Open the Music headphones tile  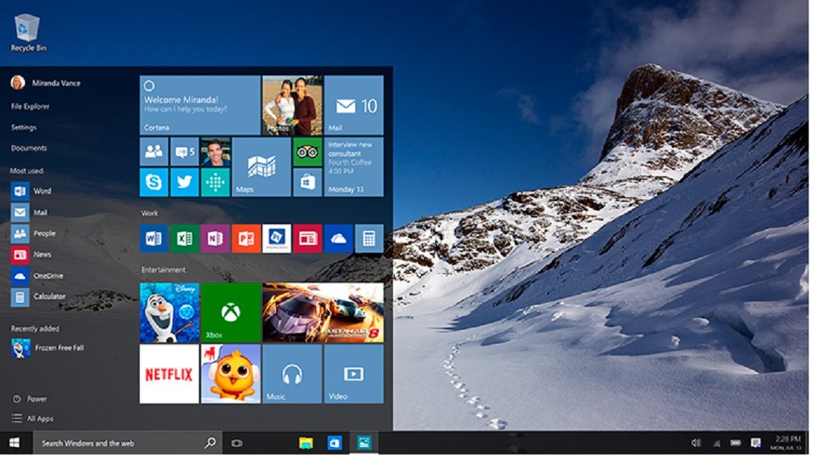(292, 374)
